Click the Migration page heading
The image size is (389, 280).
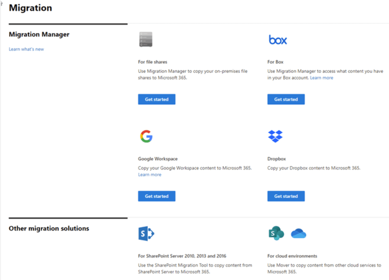(x=30, y=7)
